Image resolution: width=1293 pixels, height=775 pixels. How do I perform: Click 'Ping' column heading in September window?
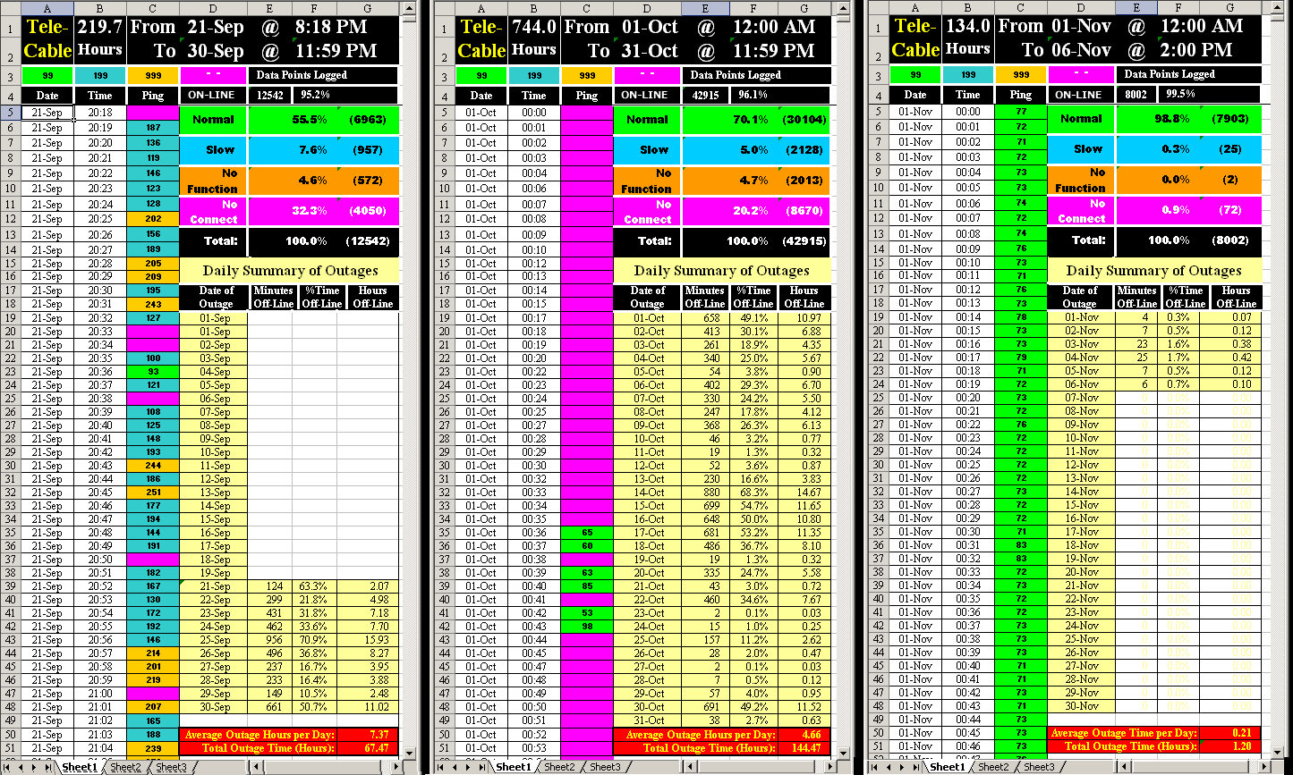click(x=153, y=95)
